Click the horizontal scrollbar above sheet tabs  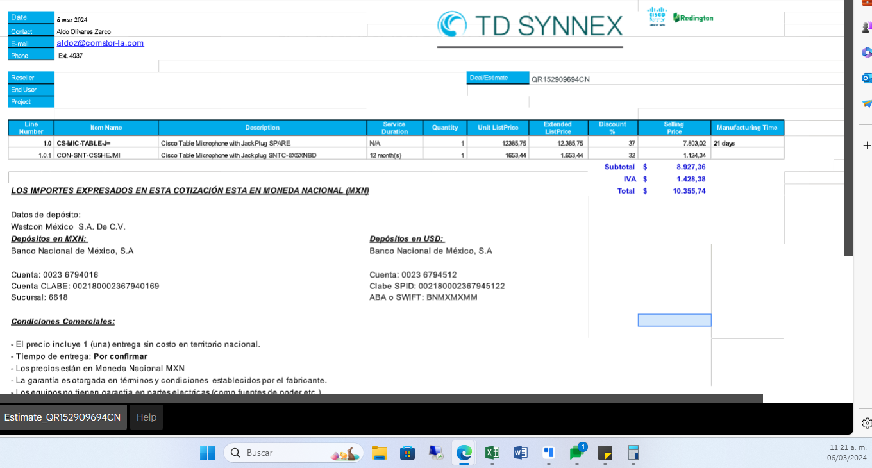pos(382,398)
